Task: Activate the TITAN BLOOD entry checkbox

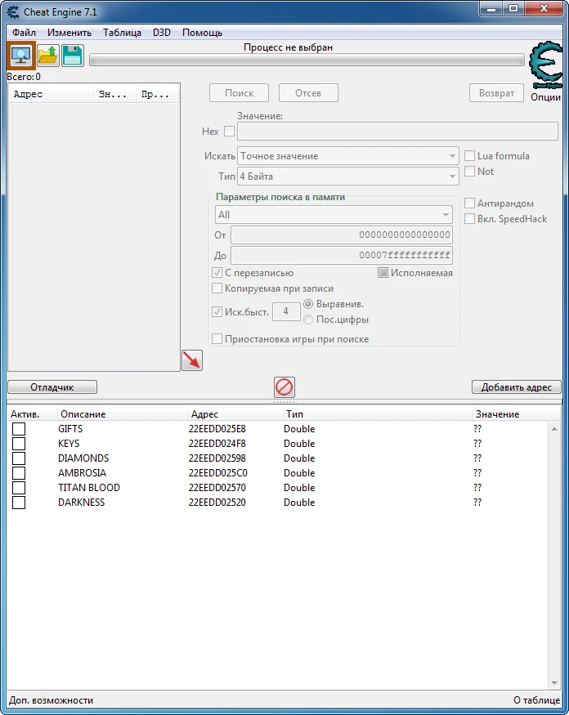Action: 19,488
